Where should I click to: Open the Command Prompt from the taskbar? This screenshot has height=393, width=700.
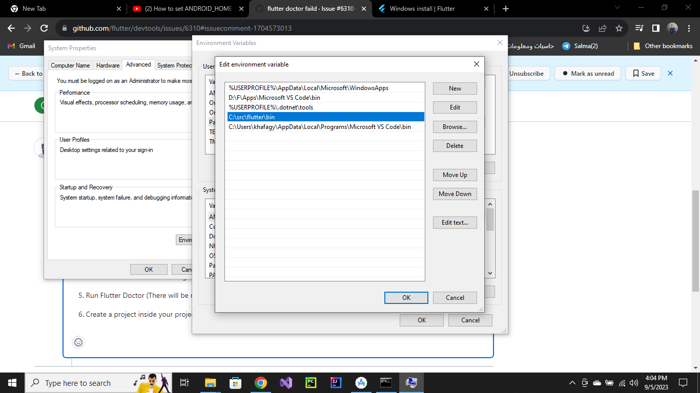click(x=386, y=382)
